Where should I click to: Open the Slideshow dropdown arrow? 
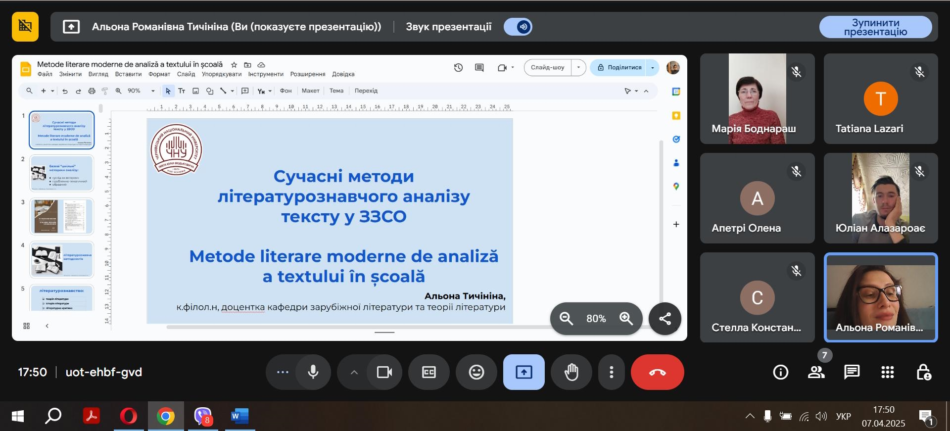click(x=578, y=67)
